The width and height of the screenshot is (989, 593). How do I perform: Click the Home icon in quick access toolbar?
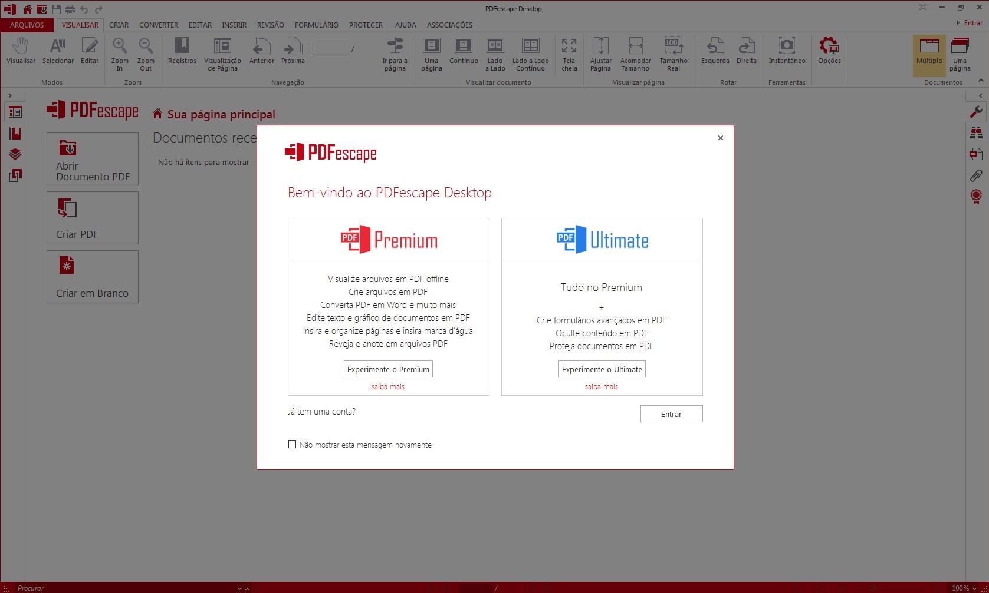click(27, 9)
